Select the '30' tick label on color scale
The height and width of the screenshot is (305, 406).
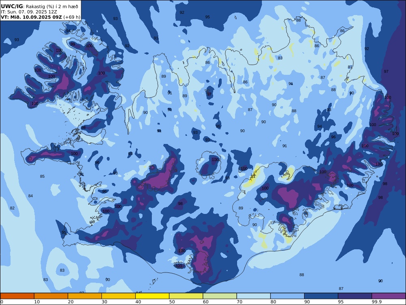pos(104,302)
